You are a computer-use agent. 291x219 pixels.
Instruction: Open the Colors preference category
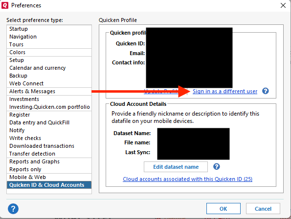[x=49, y=52]
